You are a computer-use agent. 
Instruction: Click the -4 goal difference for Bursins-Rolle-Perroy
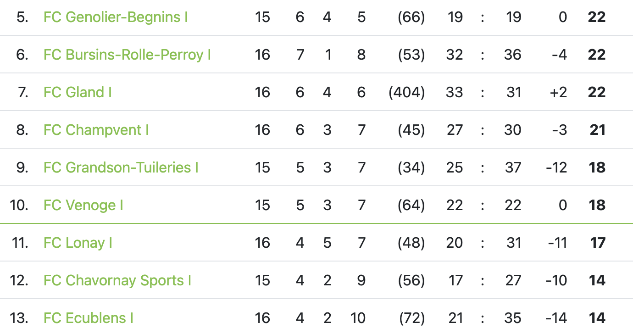559,55
